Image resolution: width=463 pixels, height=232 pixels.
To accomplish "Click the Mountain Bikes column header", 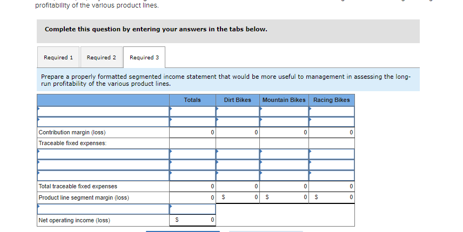I will coord(284,100).
